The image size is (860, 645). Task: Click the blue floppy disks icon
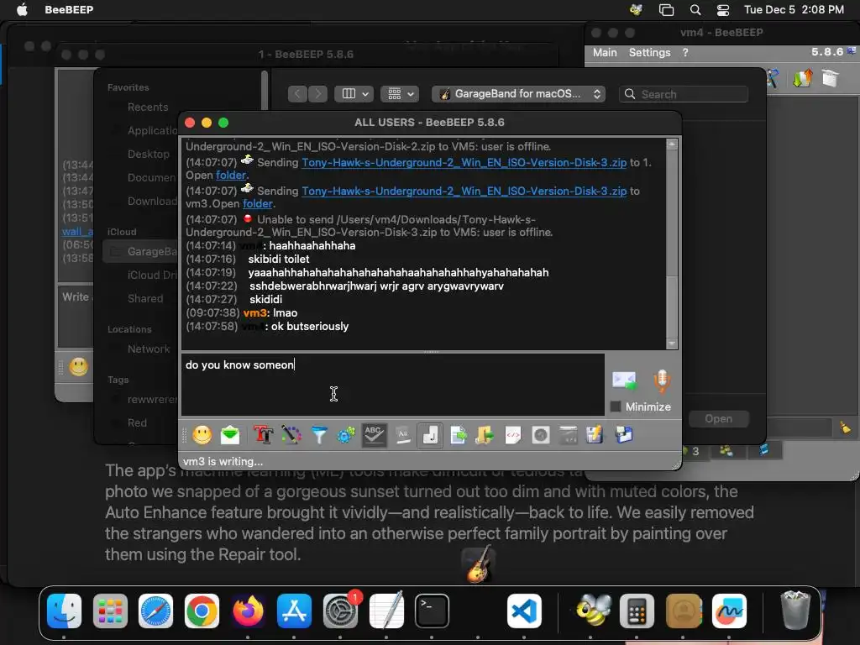(x=624, y=435)
